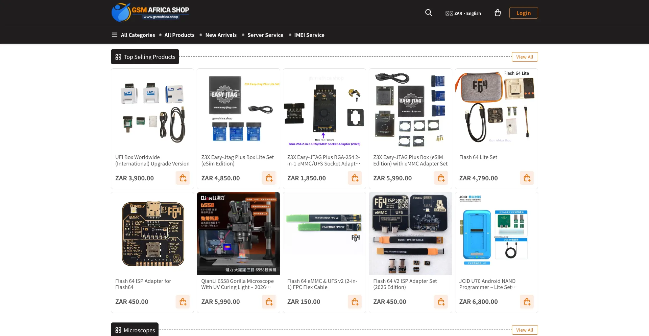Open Flash 64 Lite Set product image
This screenshot has width=649, height=336.
[497, 110]
